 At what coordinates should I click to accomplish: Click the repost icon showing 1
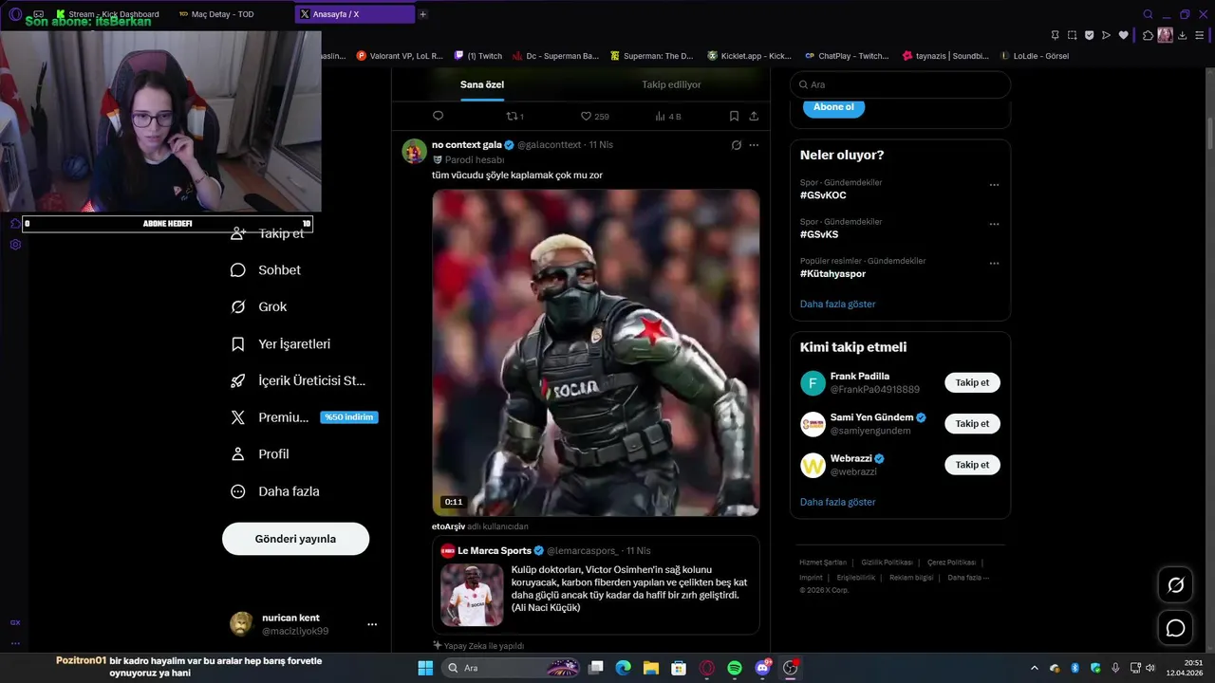[514, 116]
